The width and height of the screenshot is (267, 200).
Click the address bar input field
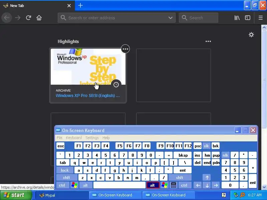(x=116, y=18)
